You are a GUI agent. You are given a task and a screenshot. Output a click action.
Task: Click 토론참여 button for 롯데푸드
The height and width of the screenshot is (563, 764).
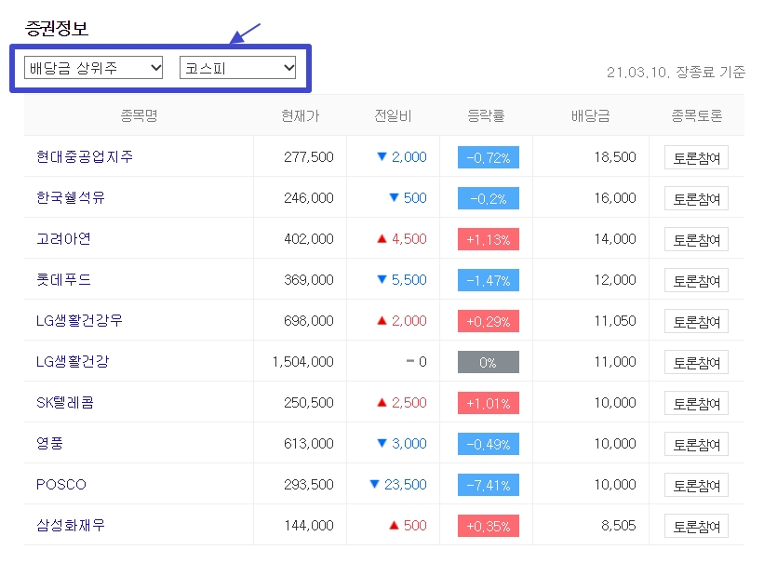click(696, 280)
